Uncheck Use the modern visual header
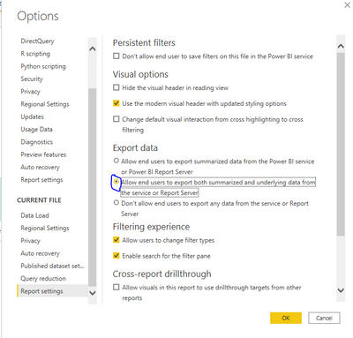 116,103
